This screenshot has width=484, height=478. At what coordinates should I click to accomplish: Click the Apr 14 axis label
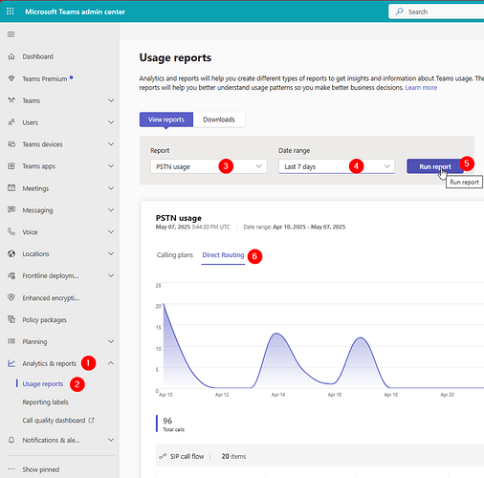coord(278,395)
